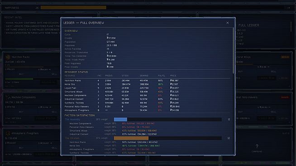Click Industrial Coolant under The Assembly
This screenshot has width=296, height=166.
79,134
